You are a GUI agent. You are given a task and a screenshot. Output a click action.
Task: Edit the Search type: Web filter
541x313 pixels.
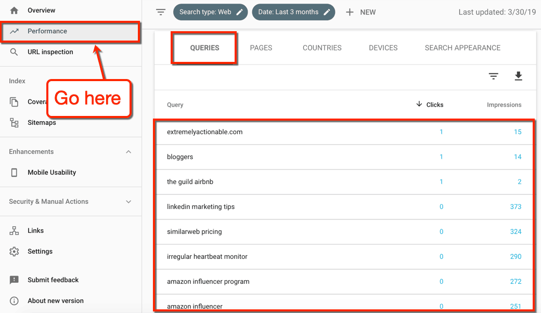click(240, 12)
